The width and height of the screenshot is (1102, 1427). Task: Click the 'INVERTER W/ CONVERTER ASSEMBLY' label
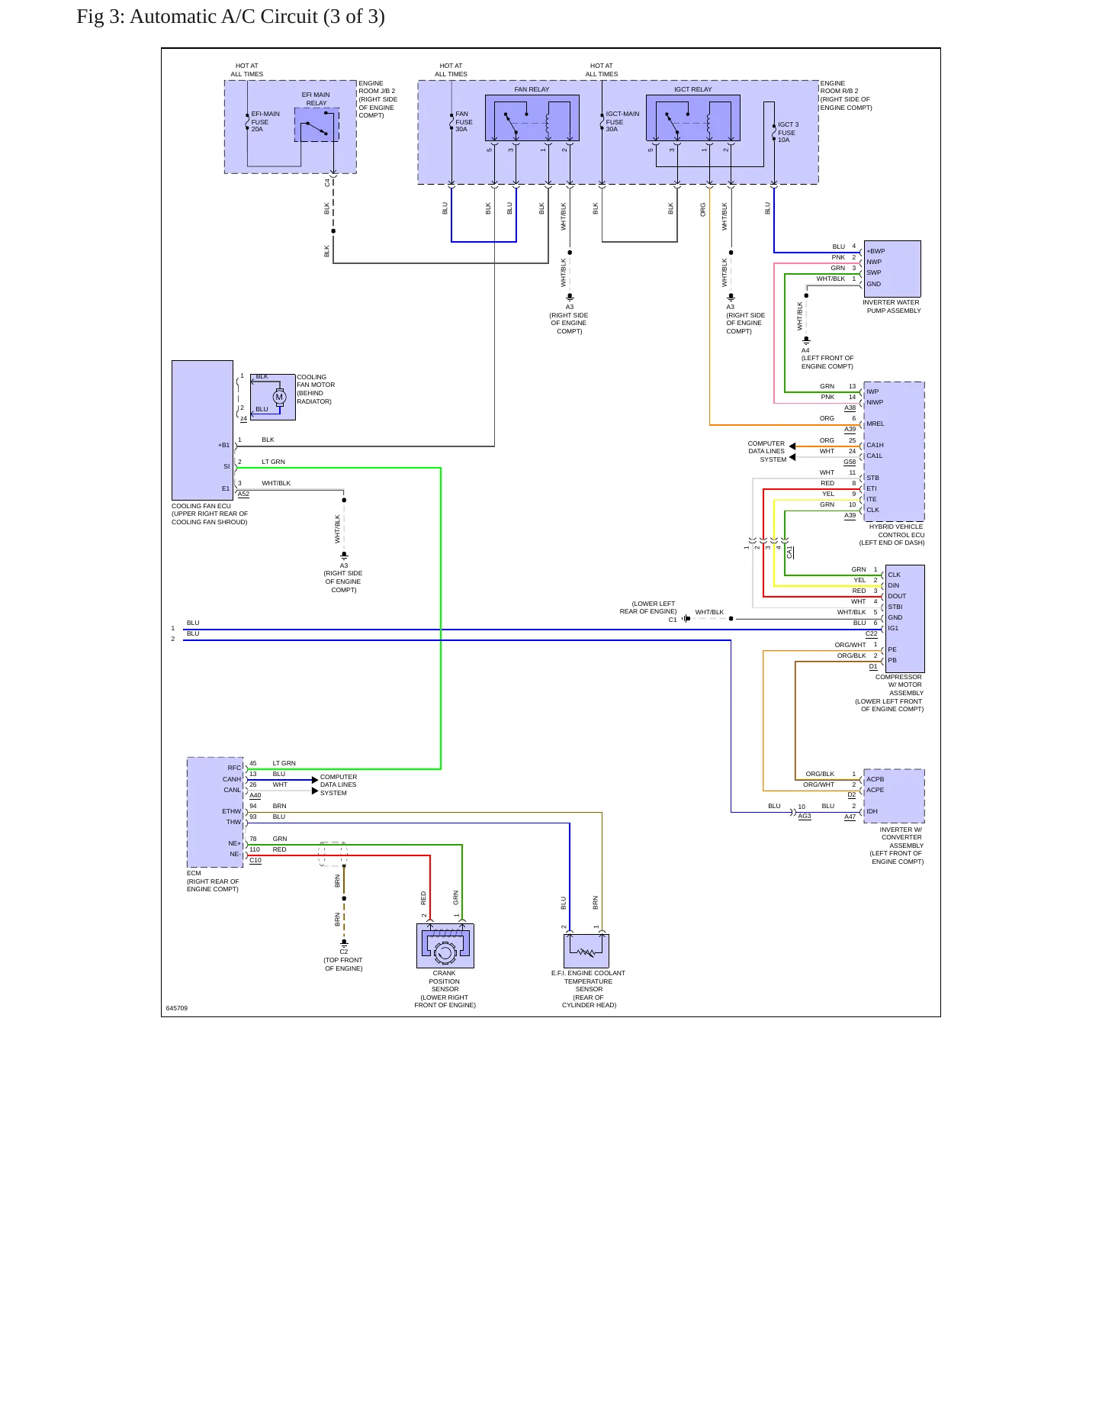click(x=901, y=837)
